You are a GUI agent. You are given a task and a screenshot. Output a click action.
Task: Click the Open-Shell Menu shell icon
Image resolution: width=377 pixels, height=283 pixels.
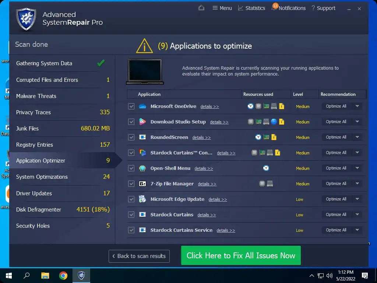pos(142,168)
